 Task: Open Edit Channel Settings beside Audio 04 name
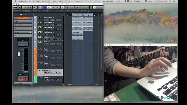[30, 18]
